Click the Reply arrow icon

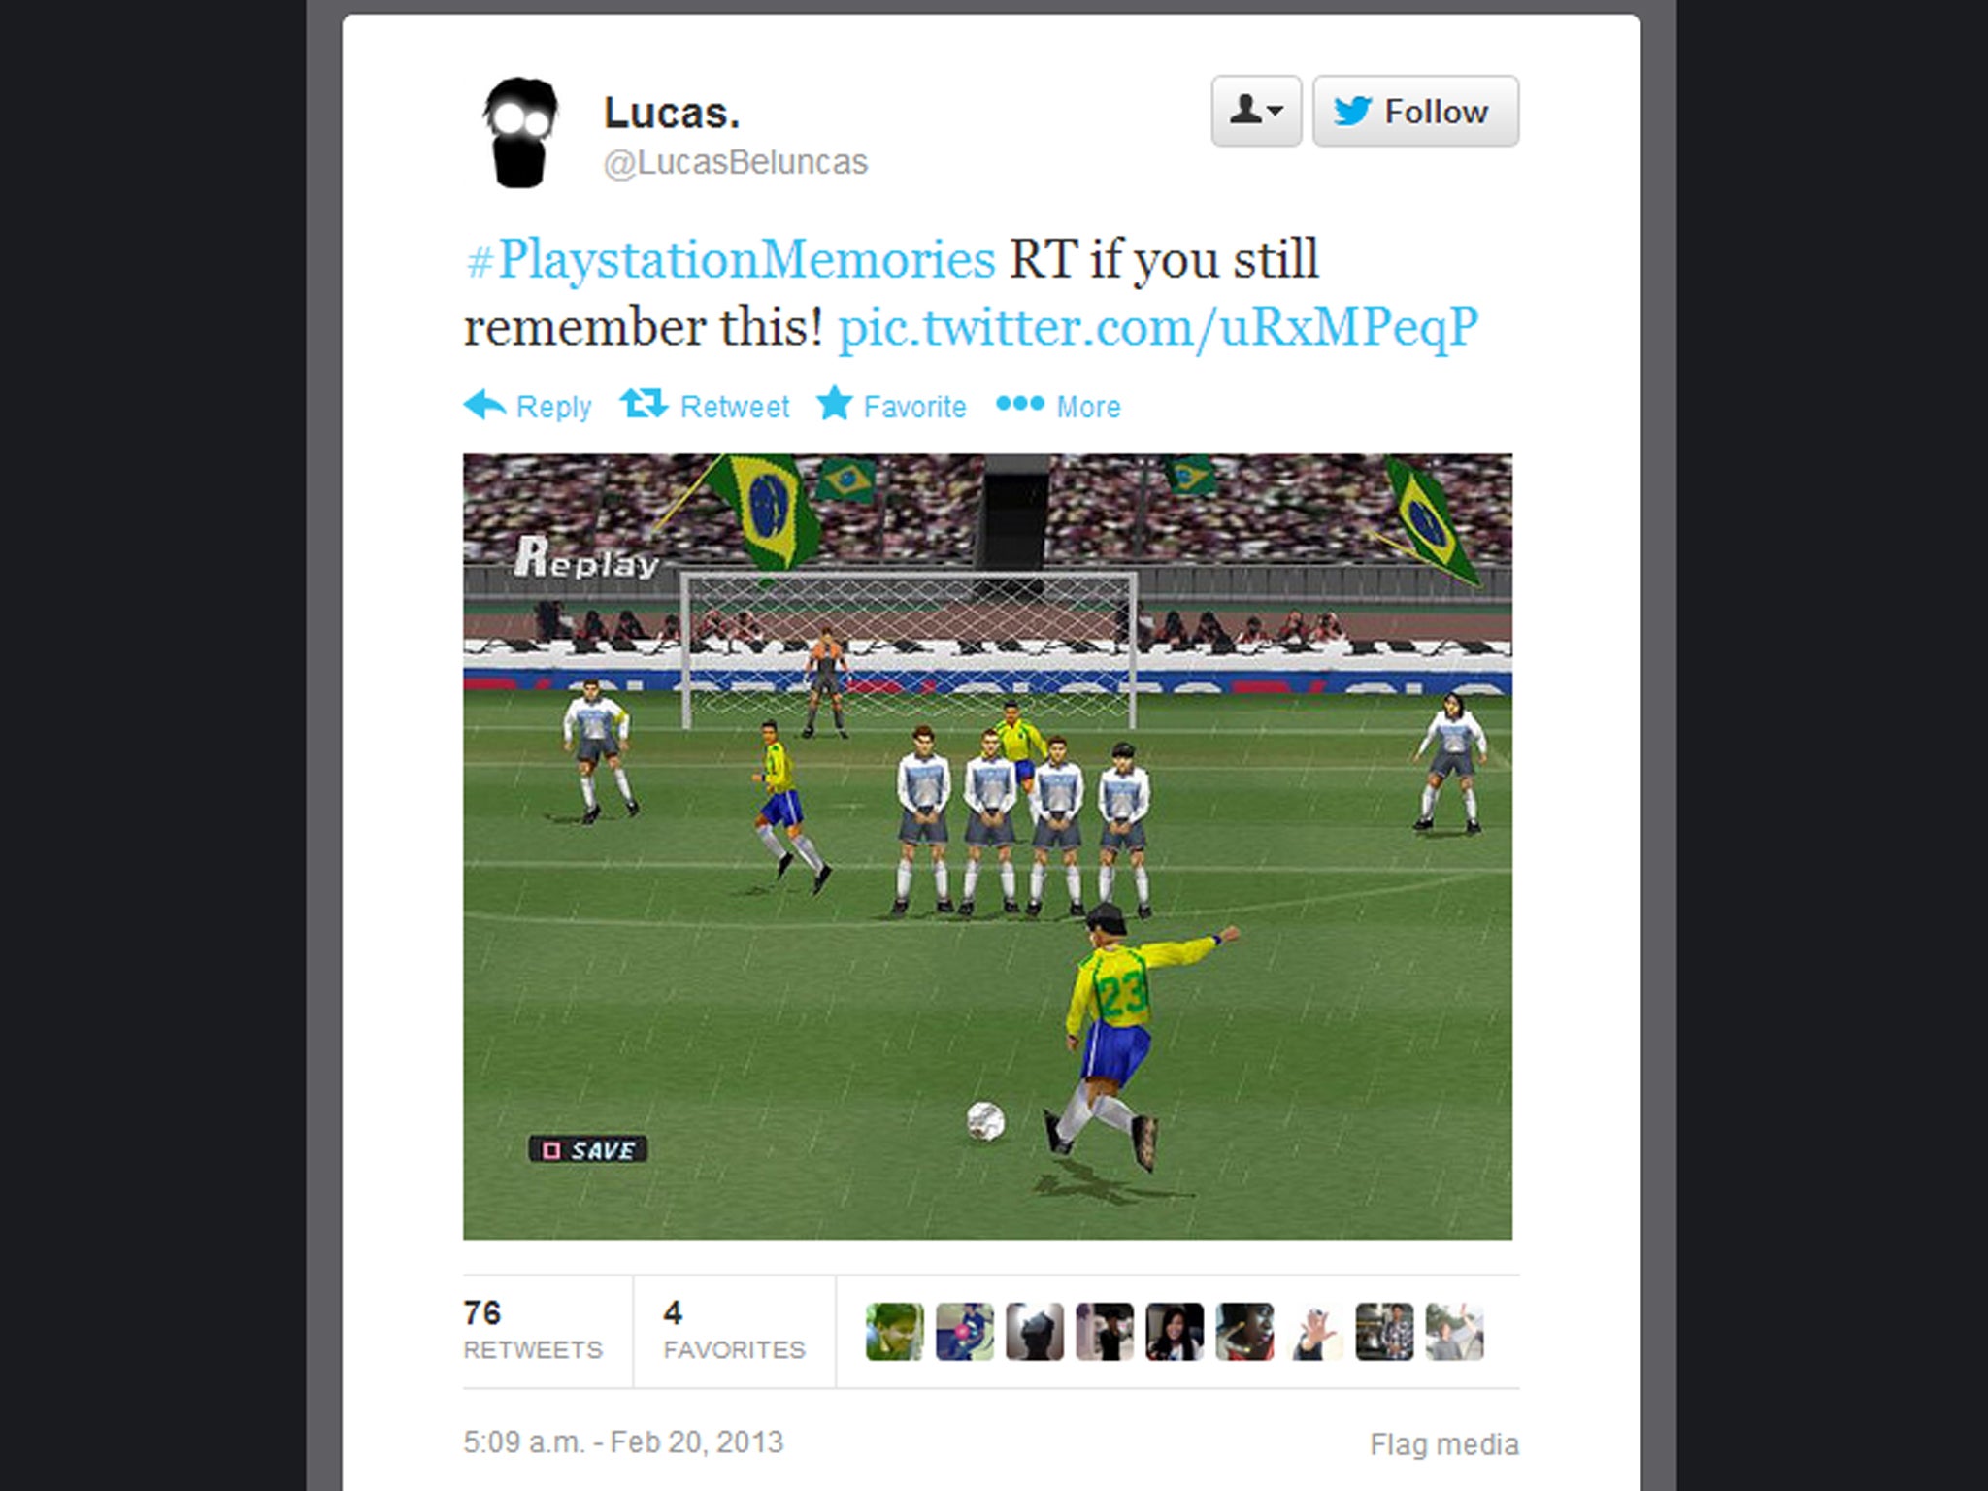(484, 405)
